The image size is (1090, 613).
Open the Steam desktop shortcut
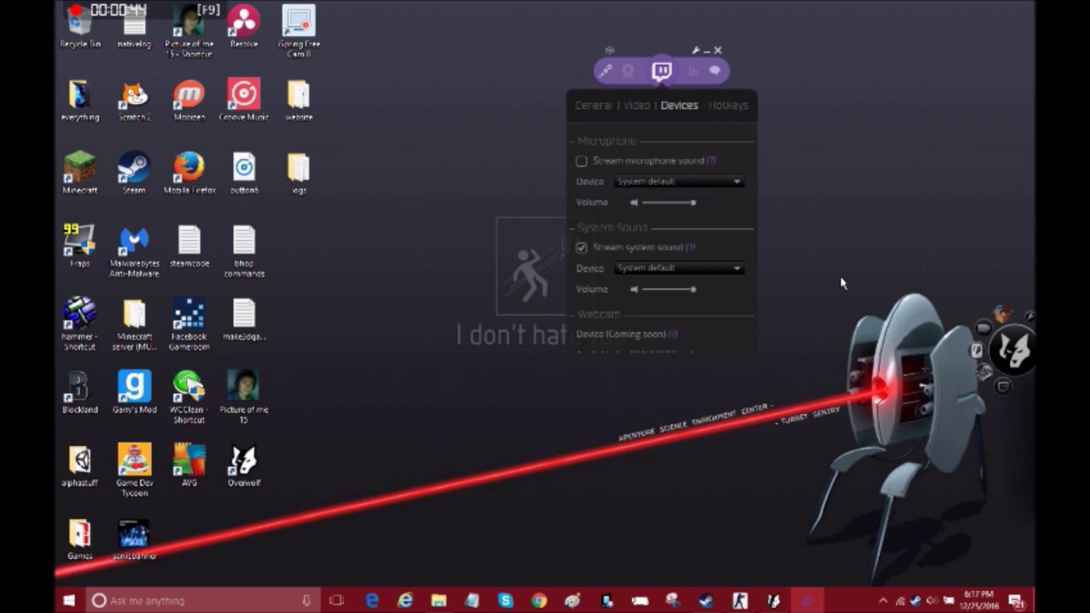pos(134,173)
